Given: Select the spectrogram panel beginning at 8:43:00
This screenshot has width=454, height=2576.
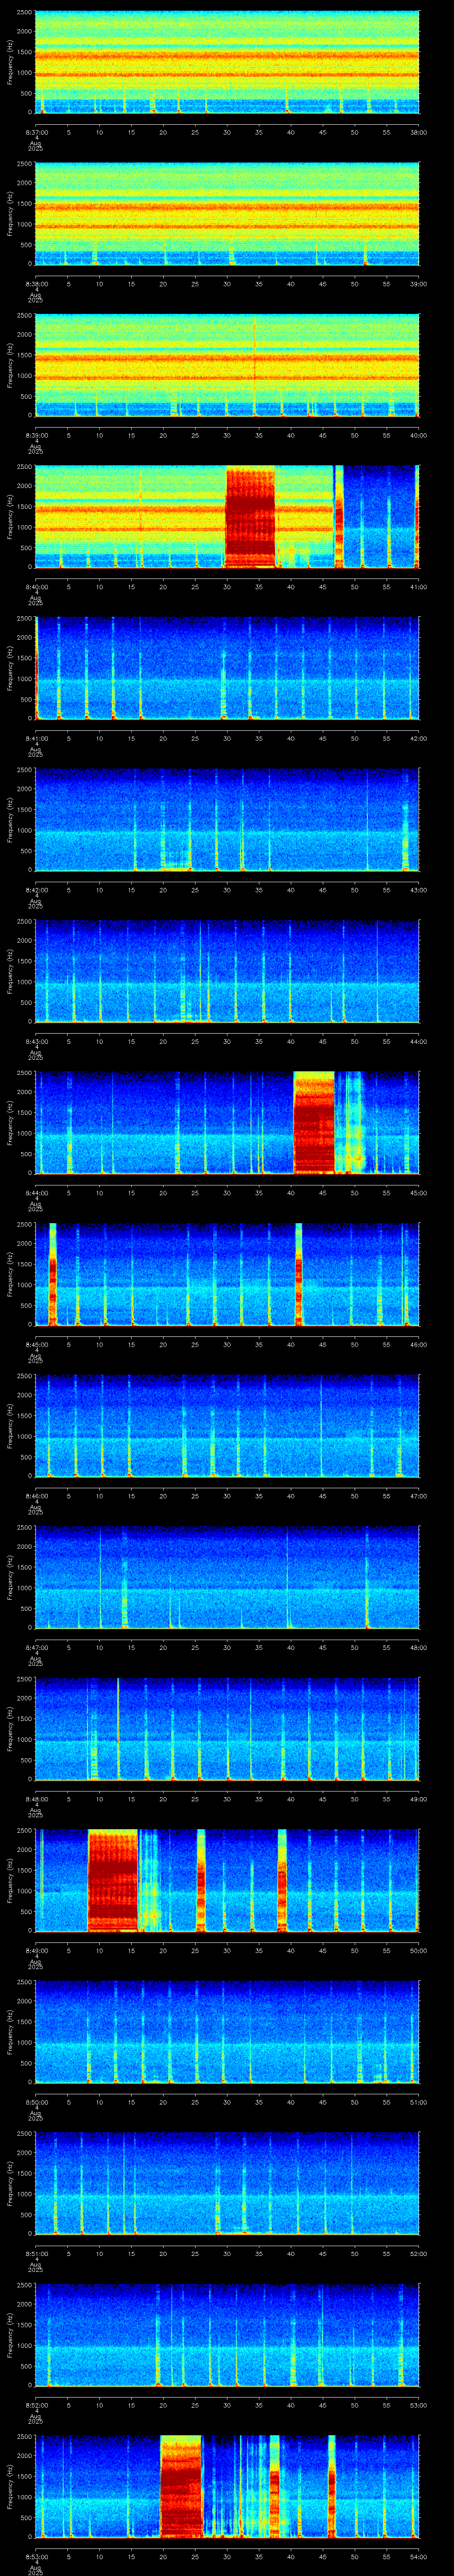Looking at the screenshot, I should click(x=227, y=972).
